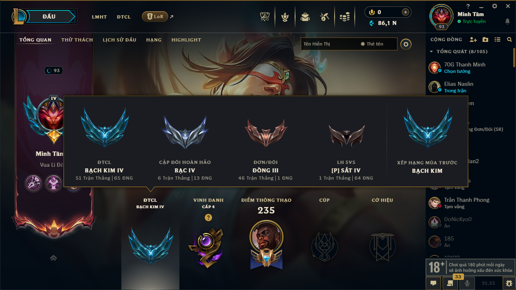Screen dimensions: 516x290
Task: Open the profile settings gear dropdown
Action: (x=406, y=44)
